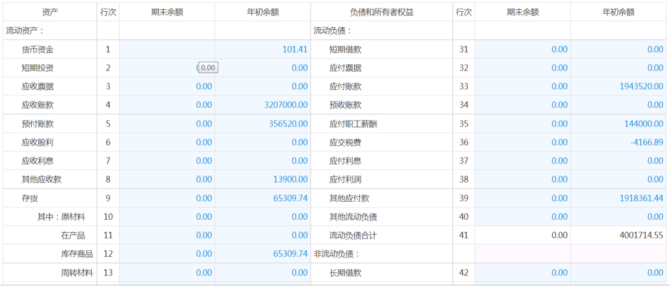Viewport: 670px width, 286px height.
Task: Click 流动负债合计 期末余额 0.00
Action: coord(522,235)
